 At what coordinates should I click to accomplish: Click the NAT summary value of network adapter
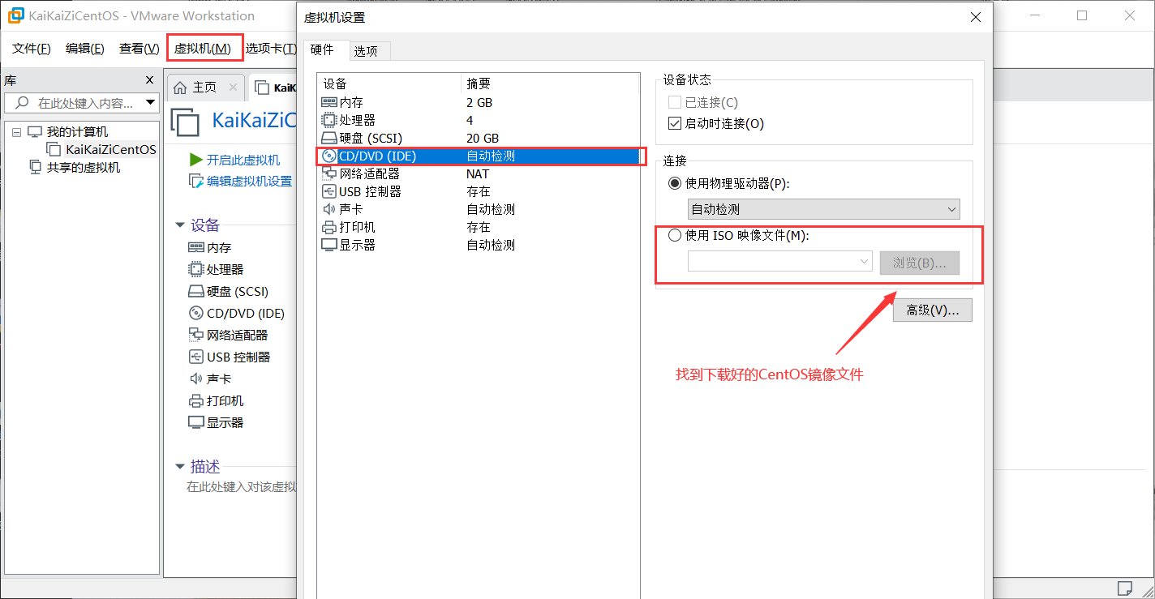(x=478, y=173)
